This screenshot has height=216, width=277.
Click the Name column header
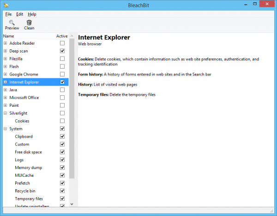[29, 36]
